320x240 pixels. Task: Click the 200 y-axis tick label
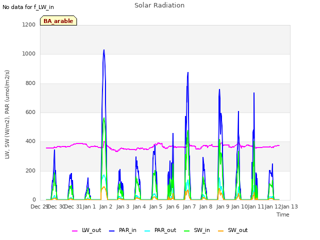point(30,171)
